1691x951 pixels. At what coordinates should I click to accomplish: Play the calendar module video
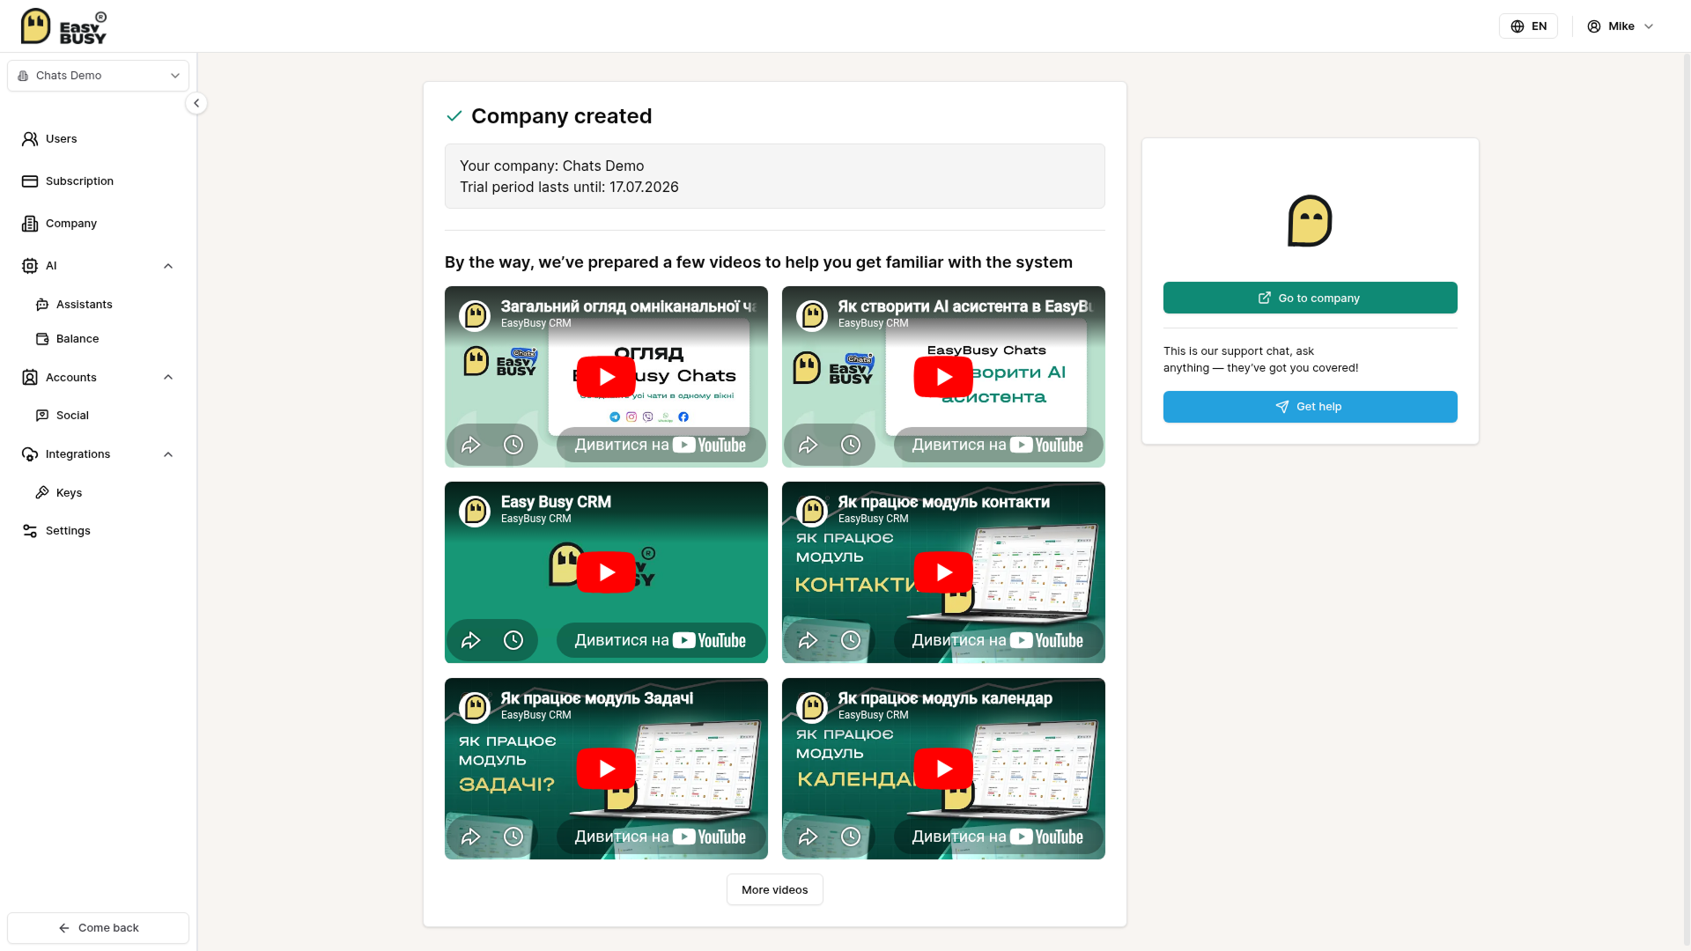[943, 769]
